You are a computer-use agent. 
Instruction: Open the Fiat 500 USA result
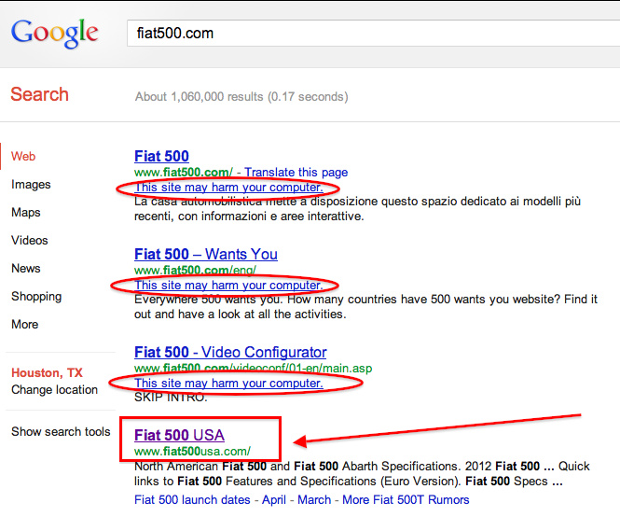pos(180,435)
